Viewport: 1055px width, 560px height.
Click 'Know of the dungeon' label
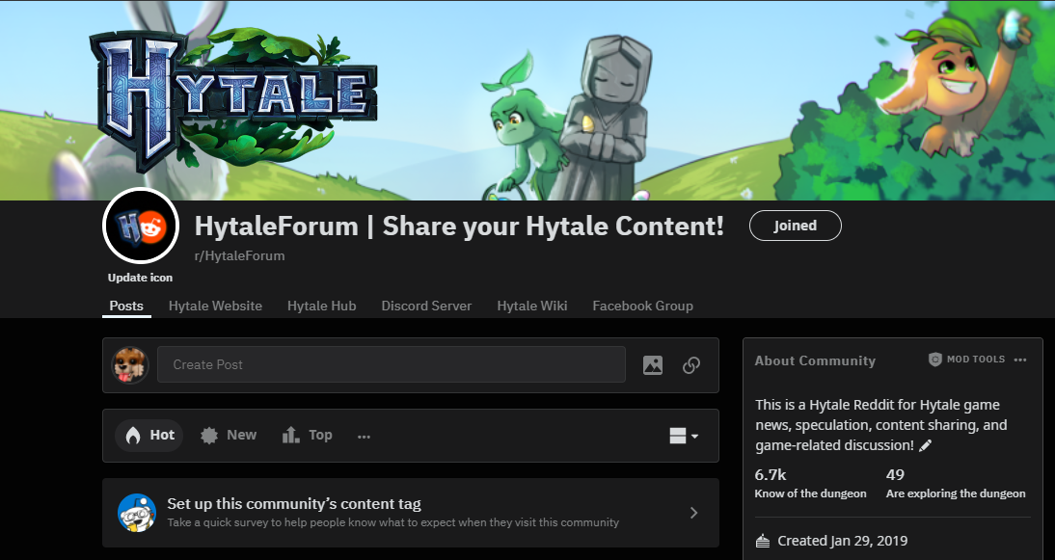(811, 493)
